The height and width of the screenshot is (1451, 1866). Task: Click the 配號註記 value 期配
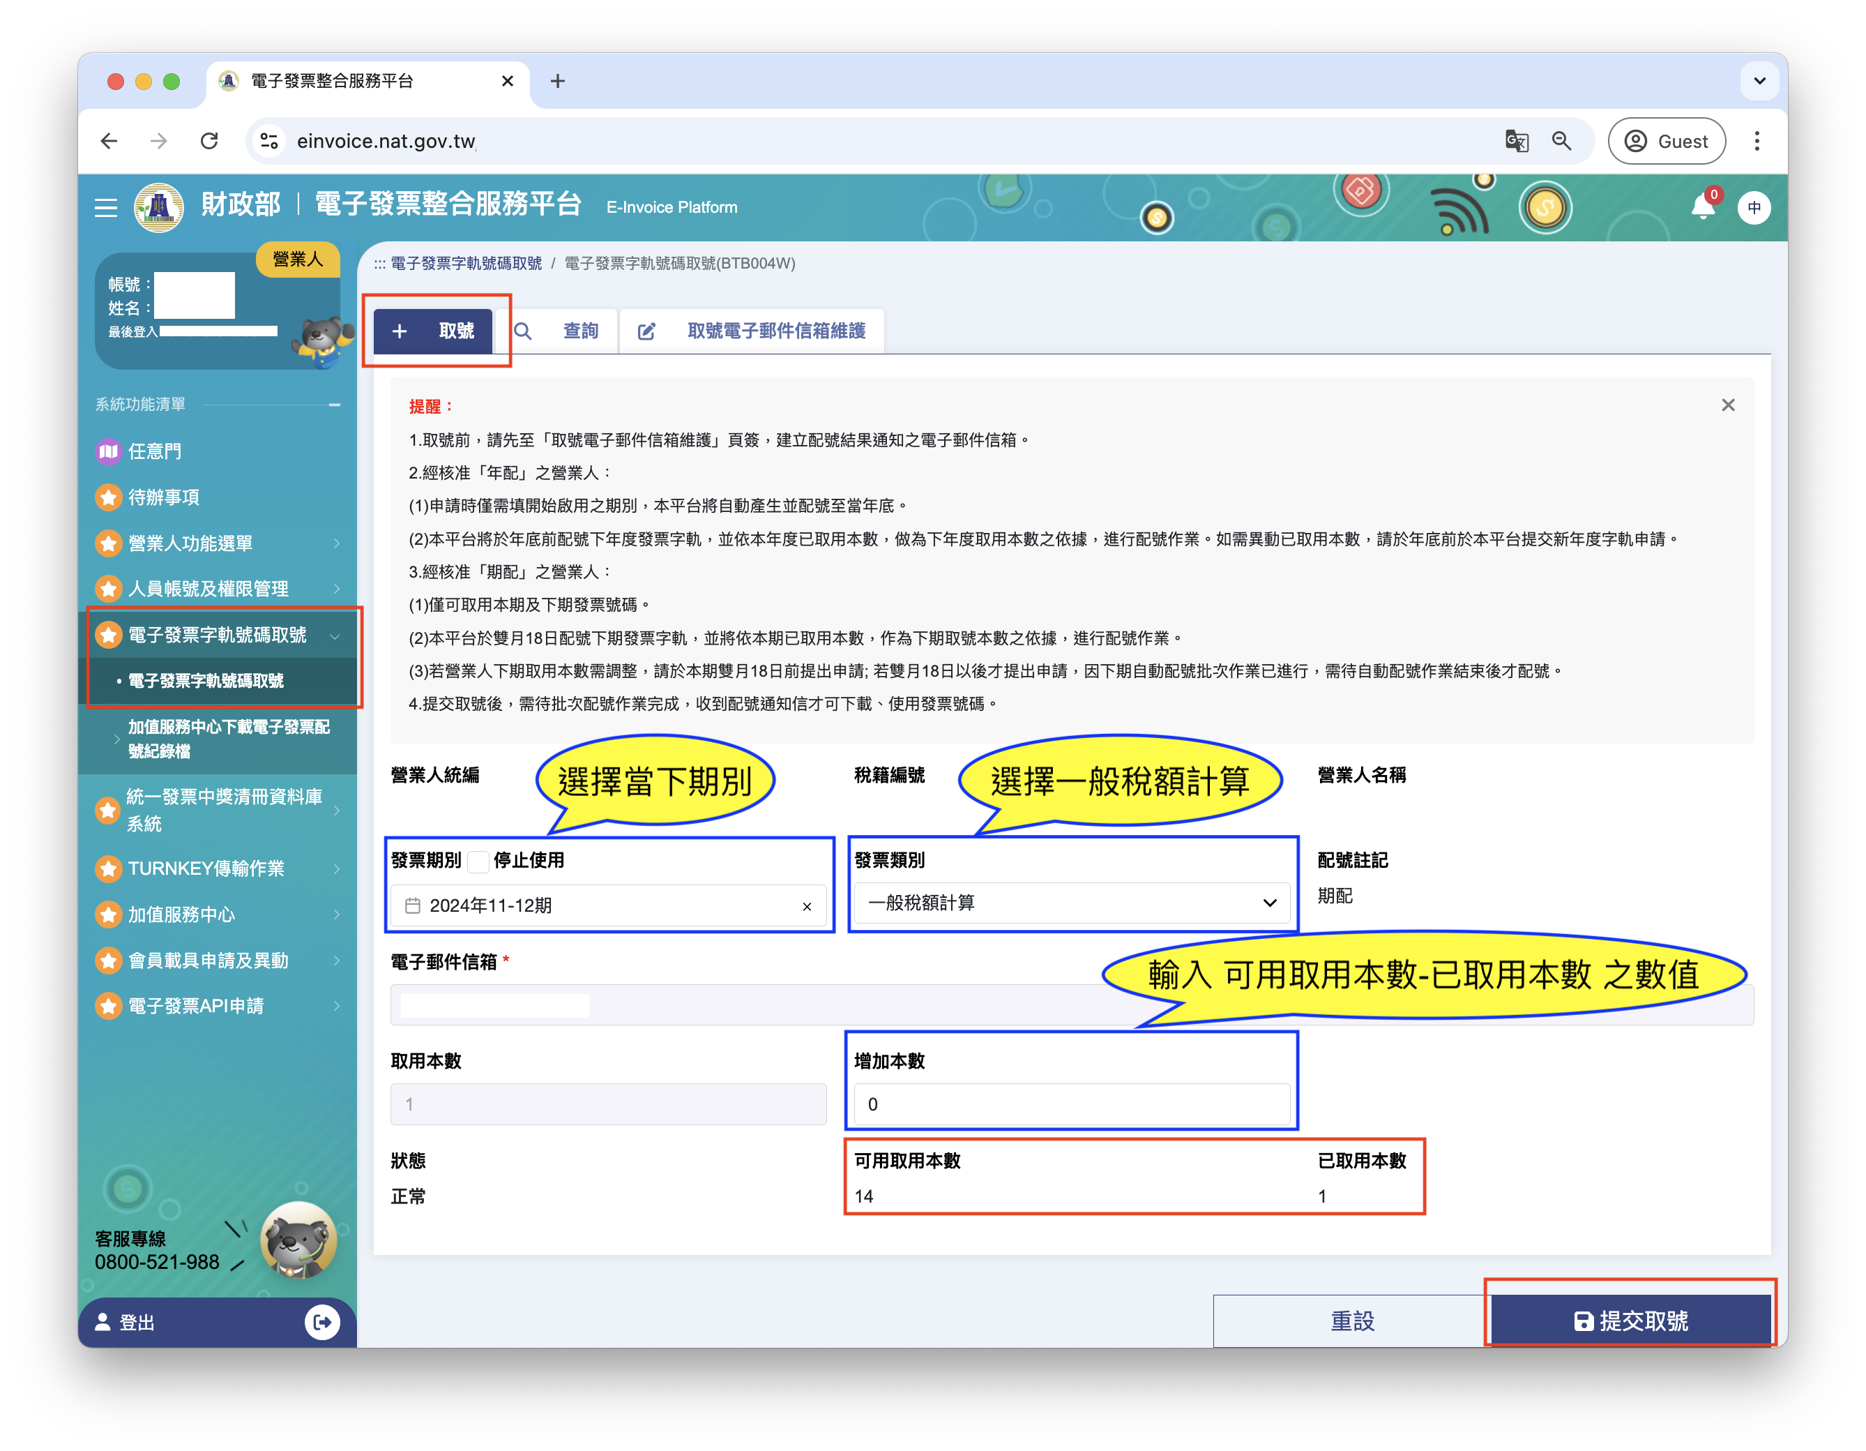click(x=1335, y=896)
